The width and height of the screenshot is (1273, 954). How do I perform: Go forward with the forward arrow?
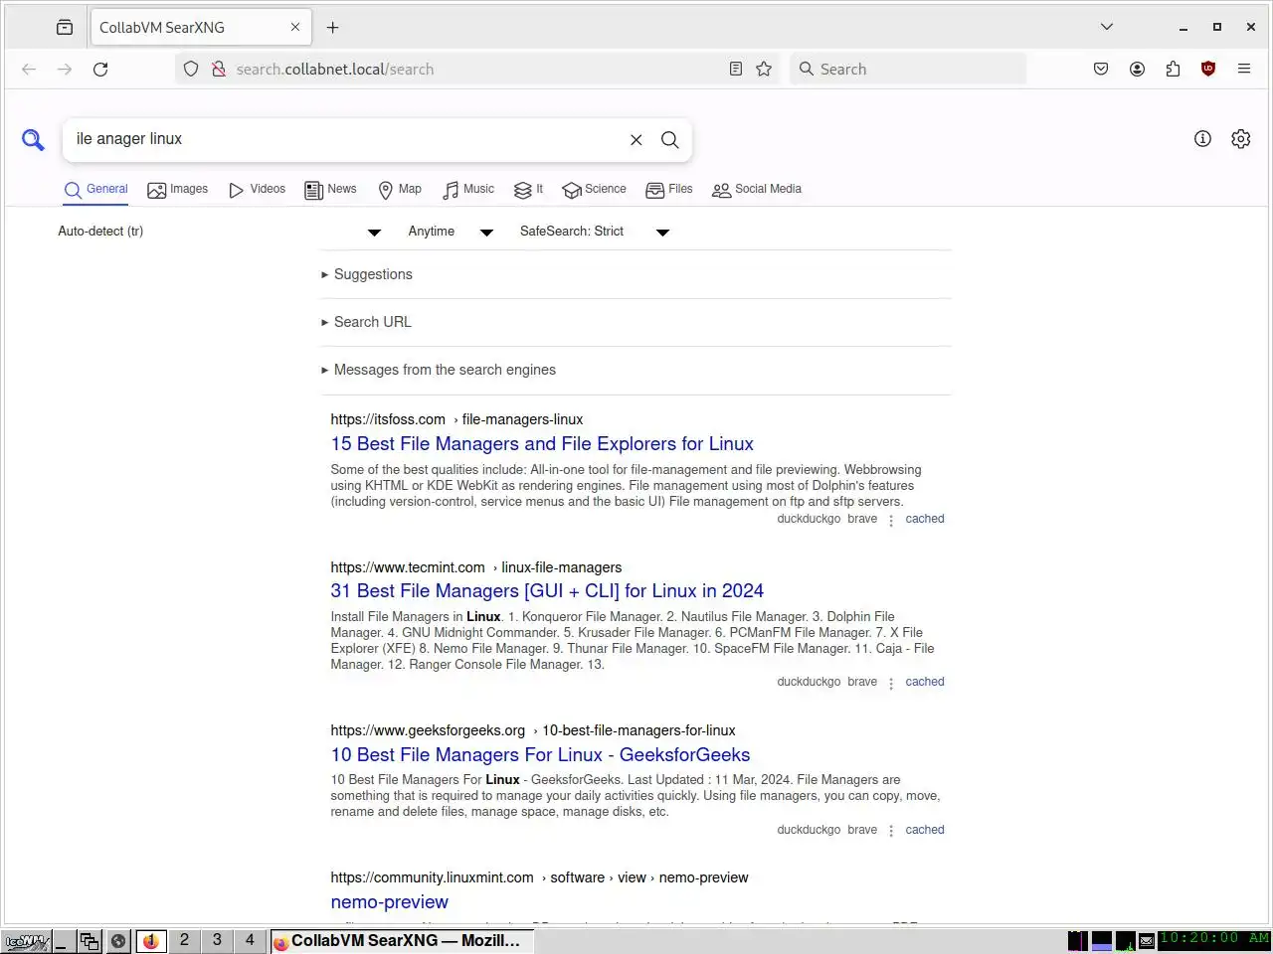(65, 69)
